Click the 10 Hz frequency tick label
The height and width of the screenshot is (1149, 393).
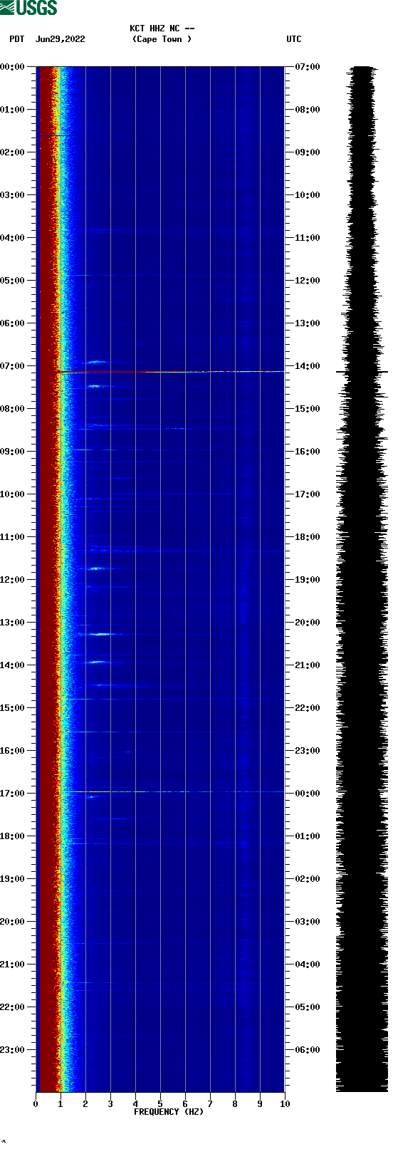(x=285, y=1104)
